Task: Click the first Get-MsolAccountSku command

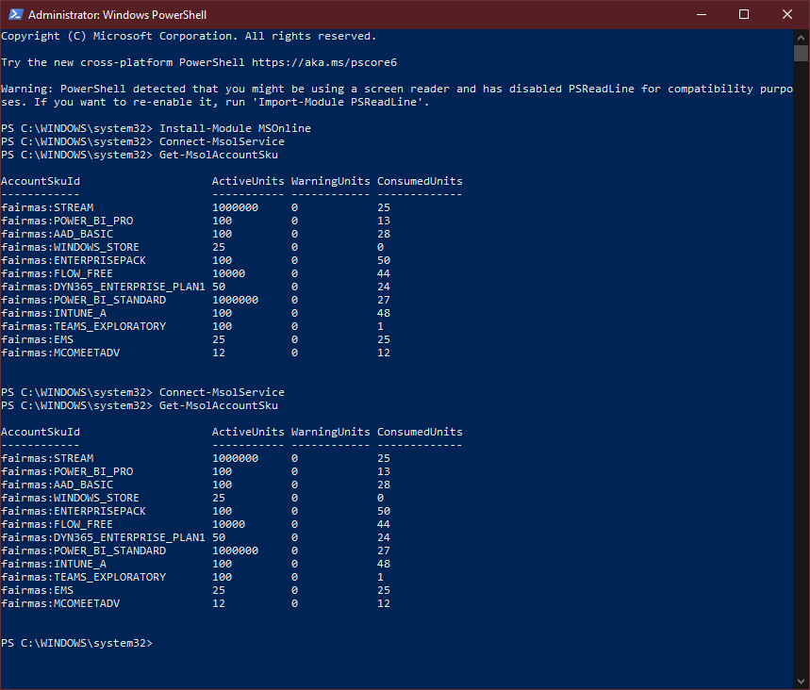Action: (219, 155)
